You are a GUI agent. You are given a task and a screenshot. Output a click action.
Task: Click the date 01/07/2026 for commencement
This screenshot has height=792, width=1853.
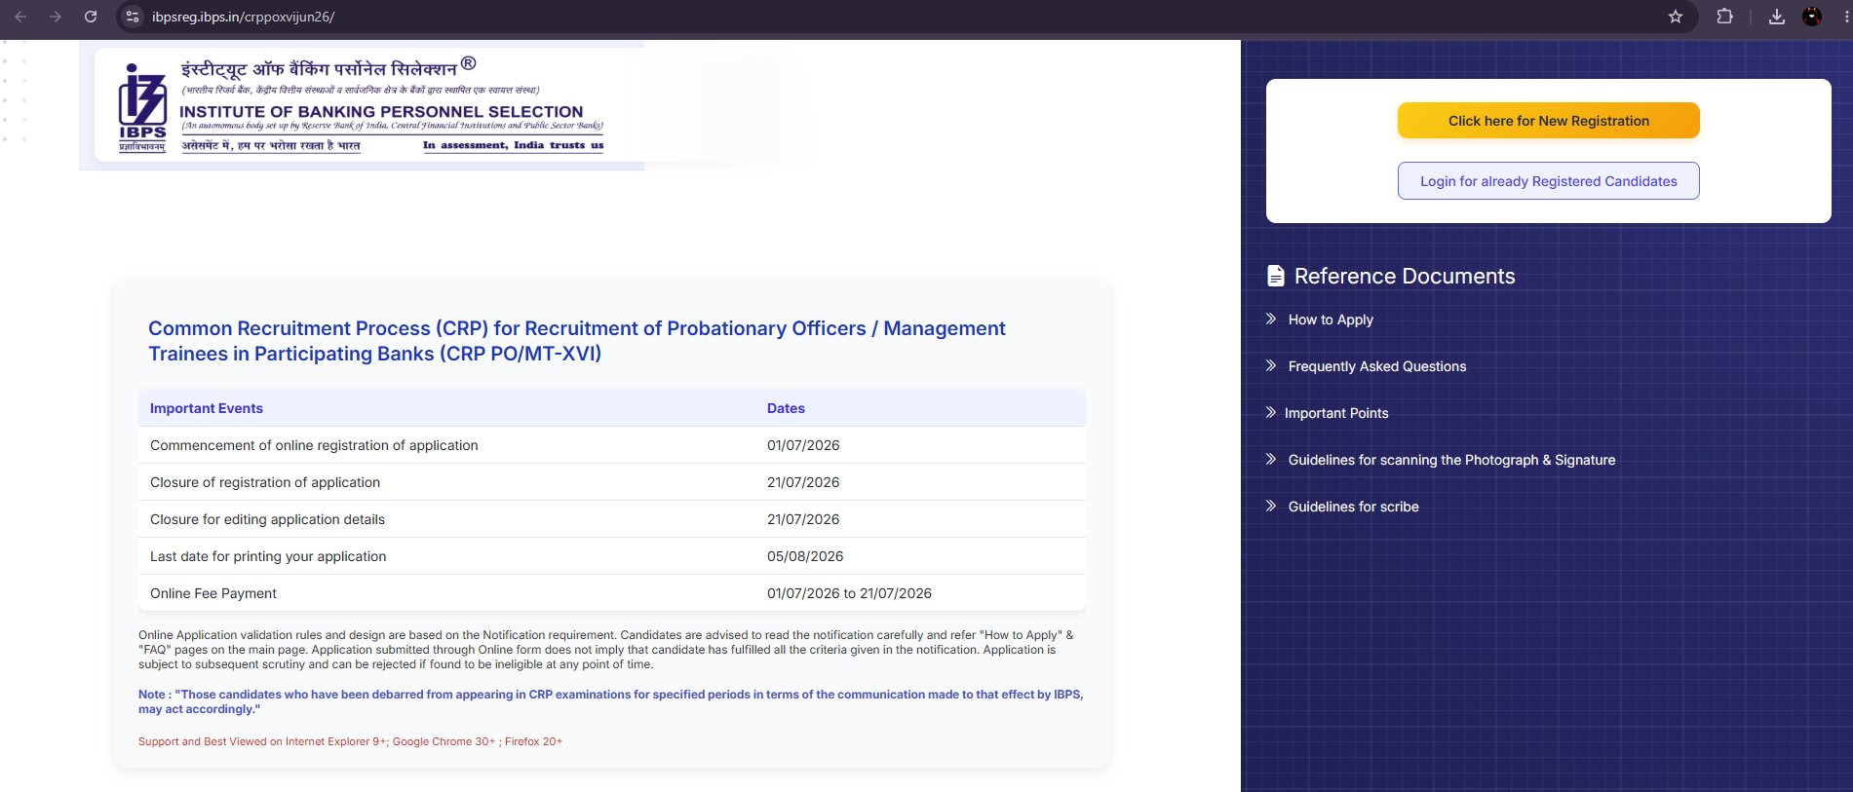point(803,445)
